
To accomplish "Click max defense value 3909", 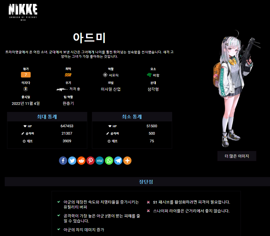I will 67,141.
